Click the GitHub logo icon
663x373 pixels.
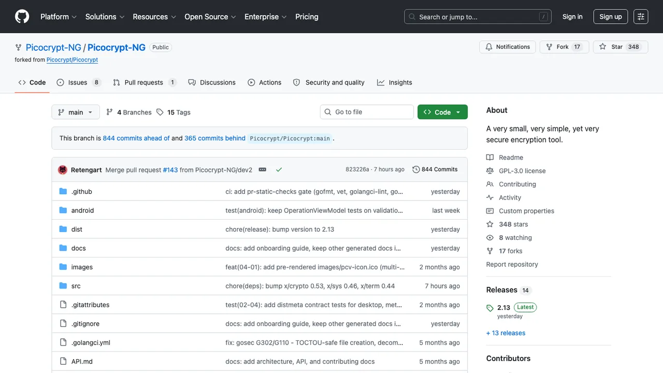22,17
